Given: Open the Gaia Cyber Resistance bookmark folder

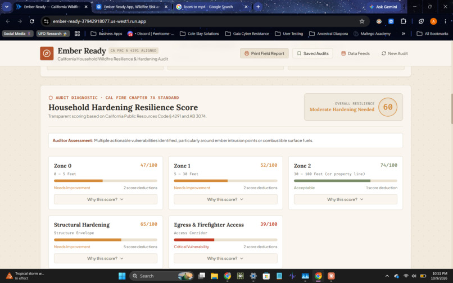Looking at the screenshot, I should [247, 34].
